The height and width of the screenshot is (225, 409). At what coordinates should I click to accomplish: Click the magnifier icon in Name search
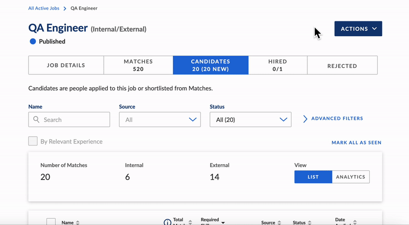[36, 119]
